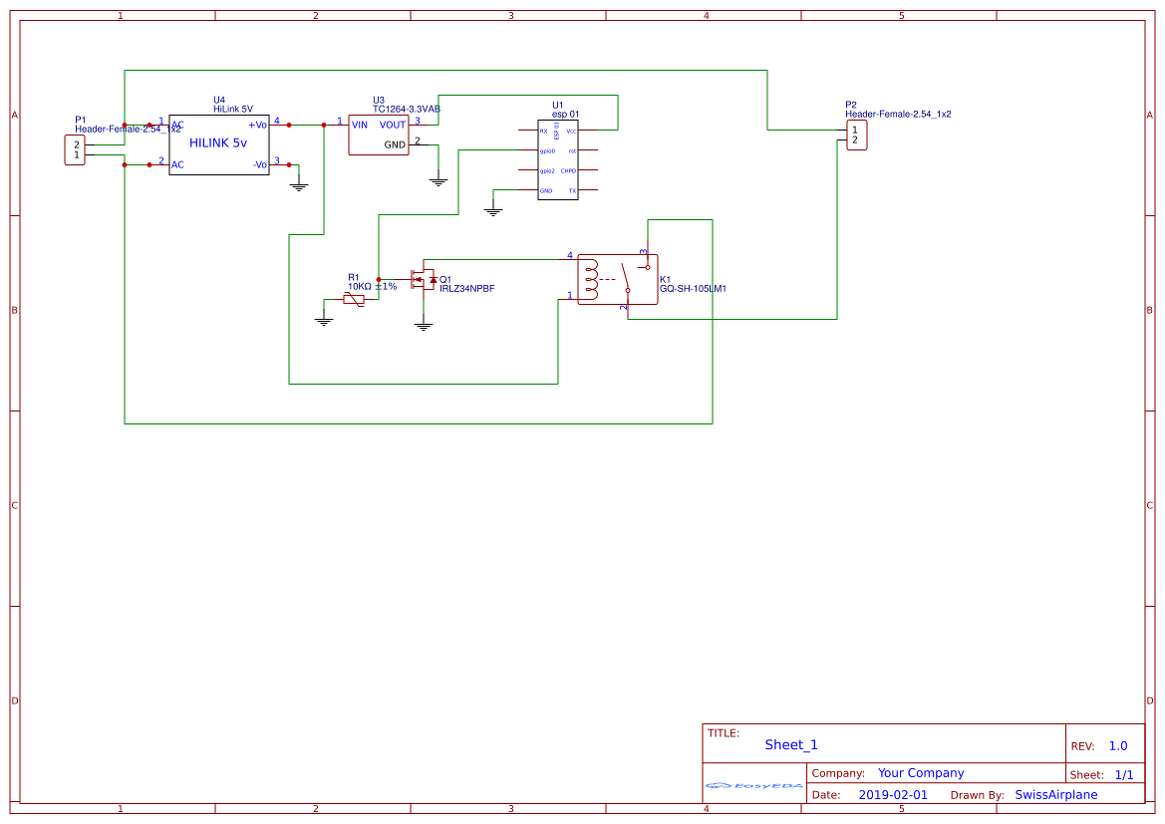
Task: Click the Your Company field
Action: 921,773
